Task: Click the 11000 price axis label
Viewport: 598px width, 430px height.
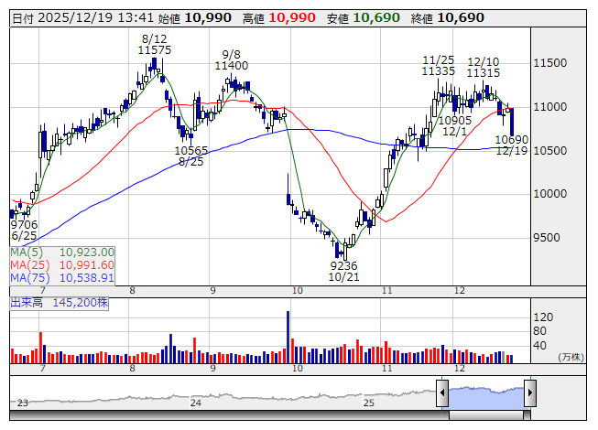Action: [x=550, y=107]
